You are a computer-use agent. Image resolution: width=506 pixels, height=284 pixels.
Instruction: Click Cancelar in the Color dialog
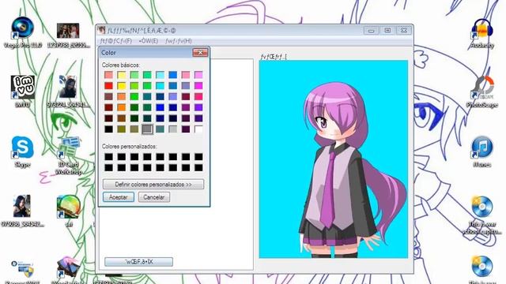pos(154,197)
